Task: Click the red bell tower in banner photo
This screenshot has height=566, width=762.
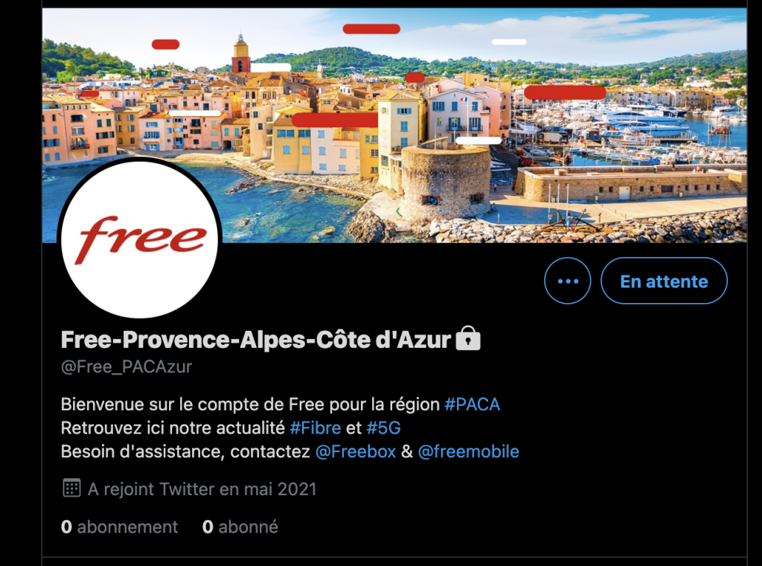Action: coord(240,54)
